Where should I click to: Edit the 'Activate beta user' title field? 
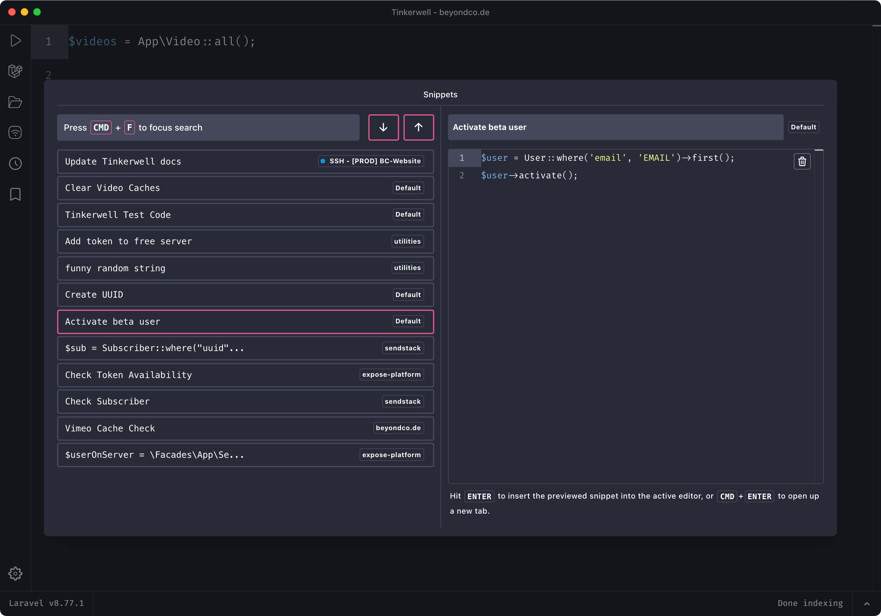click(x=616, y=127)
